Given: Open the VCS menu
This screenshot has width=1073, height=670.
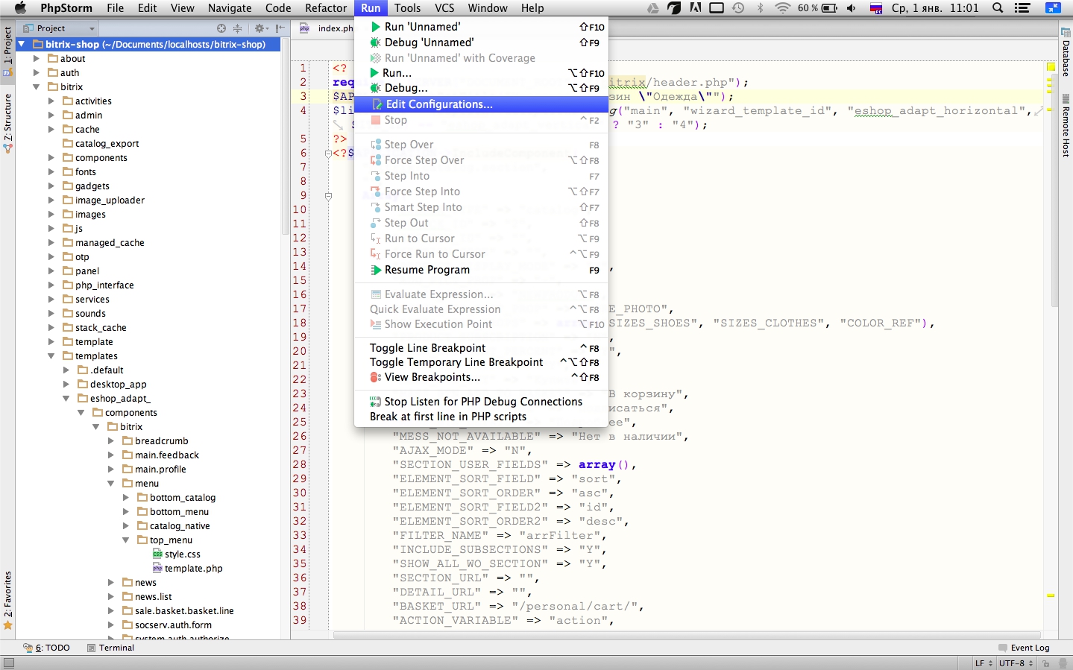Looking at the screenshot, I should (x=444, y=8).
